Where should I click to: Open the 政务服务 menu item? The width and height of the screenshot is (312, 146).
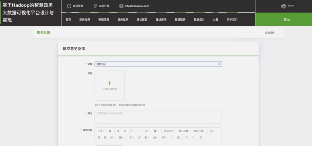click(85, 20)
